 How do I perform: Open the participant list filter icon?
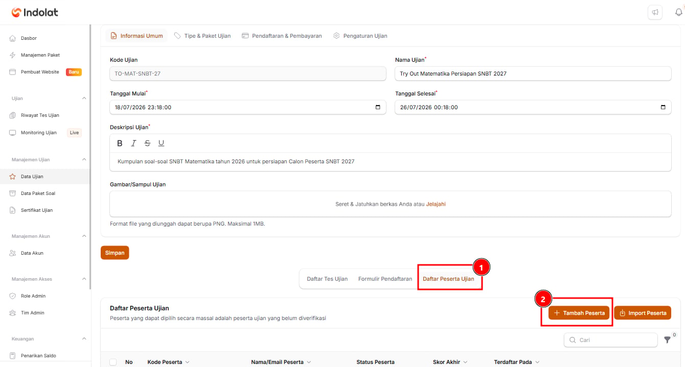click(x=667, y=340)
